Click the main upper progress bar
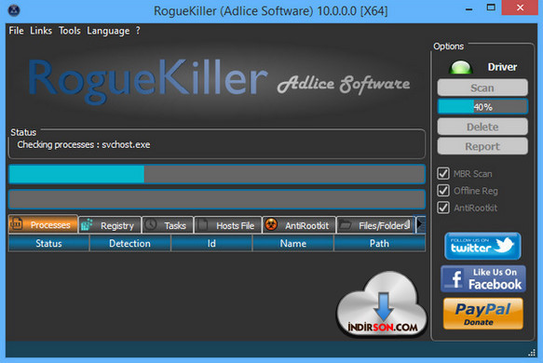This screenshot has width=543, height=363. pos(217,174)
